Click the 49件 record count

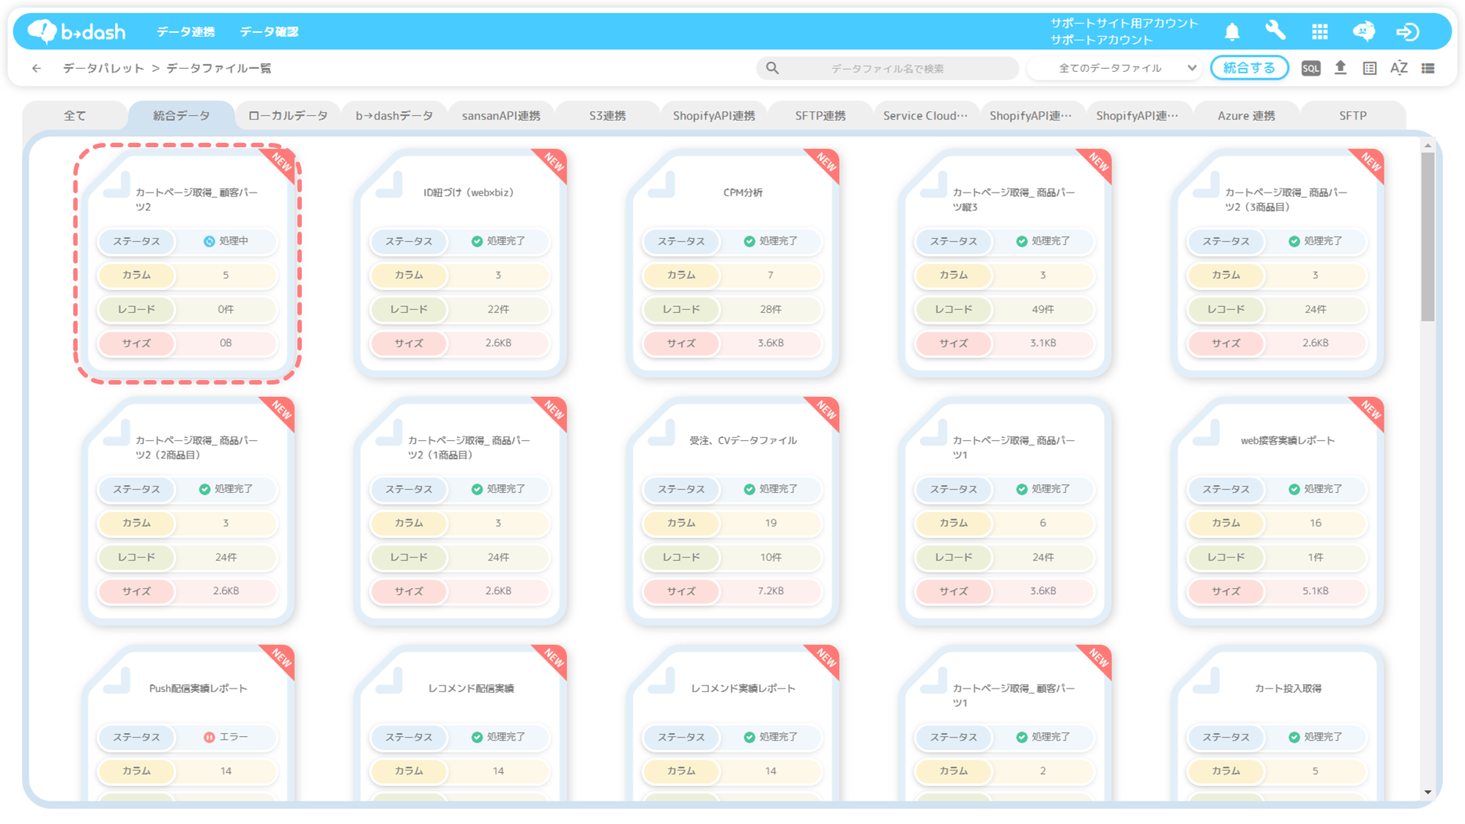point(1043,309)
